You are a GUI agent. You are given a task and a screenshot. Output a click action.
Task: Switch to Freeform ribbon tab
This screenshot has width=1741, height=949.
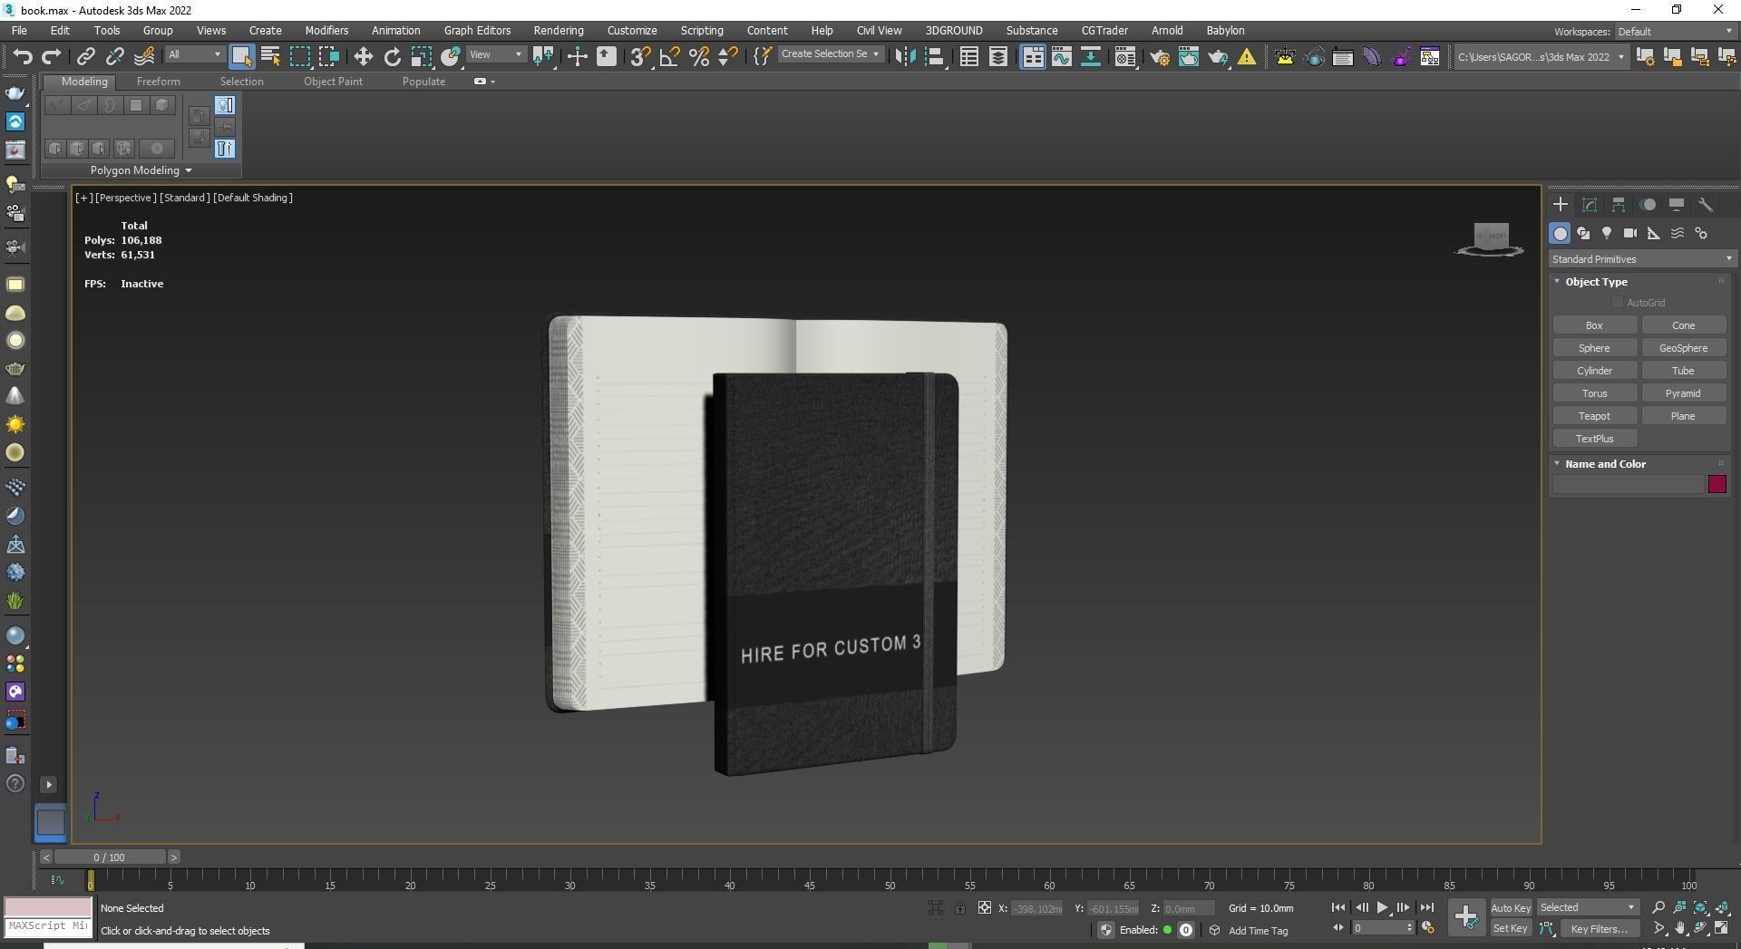[x=158, y=82]
